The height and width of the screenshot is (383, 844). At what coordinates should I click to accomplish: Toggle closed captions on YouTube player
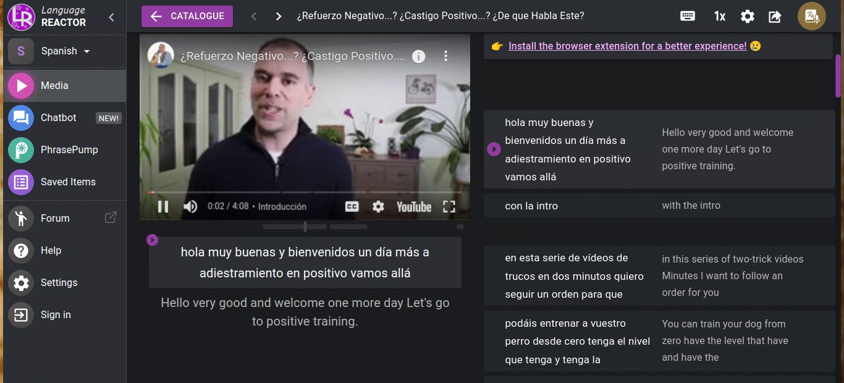pos(352,207)
